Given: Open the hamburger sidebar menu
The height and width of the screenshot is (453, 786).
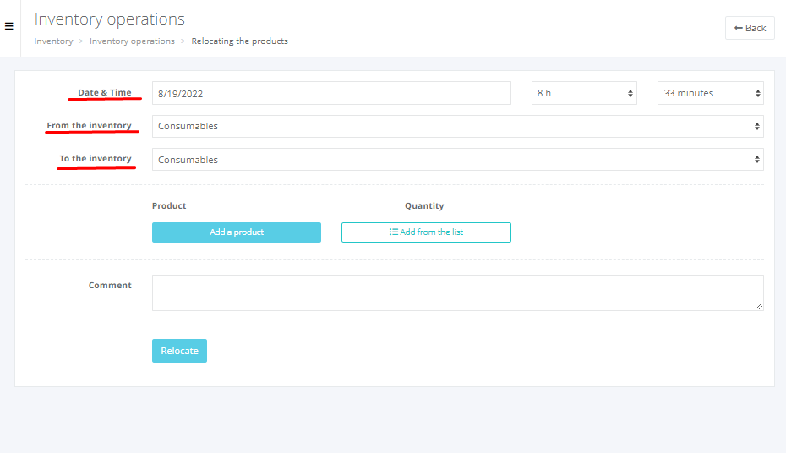Looking at the screenshot, I should [9, 26].
